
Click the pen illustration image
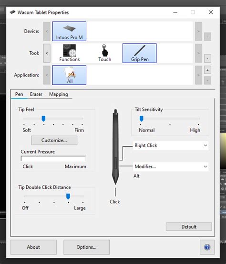115,147
